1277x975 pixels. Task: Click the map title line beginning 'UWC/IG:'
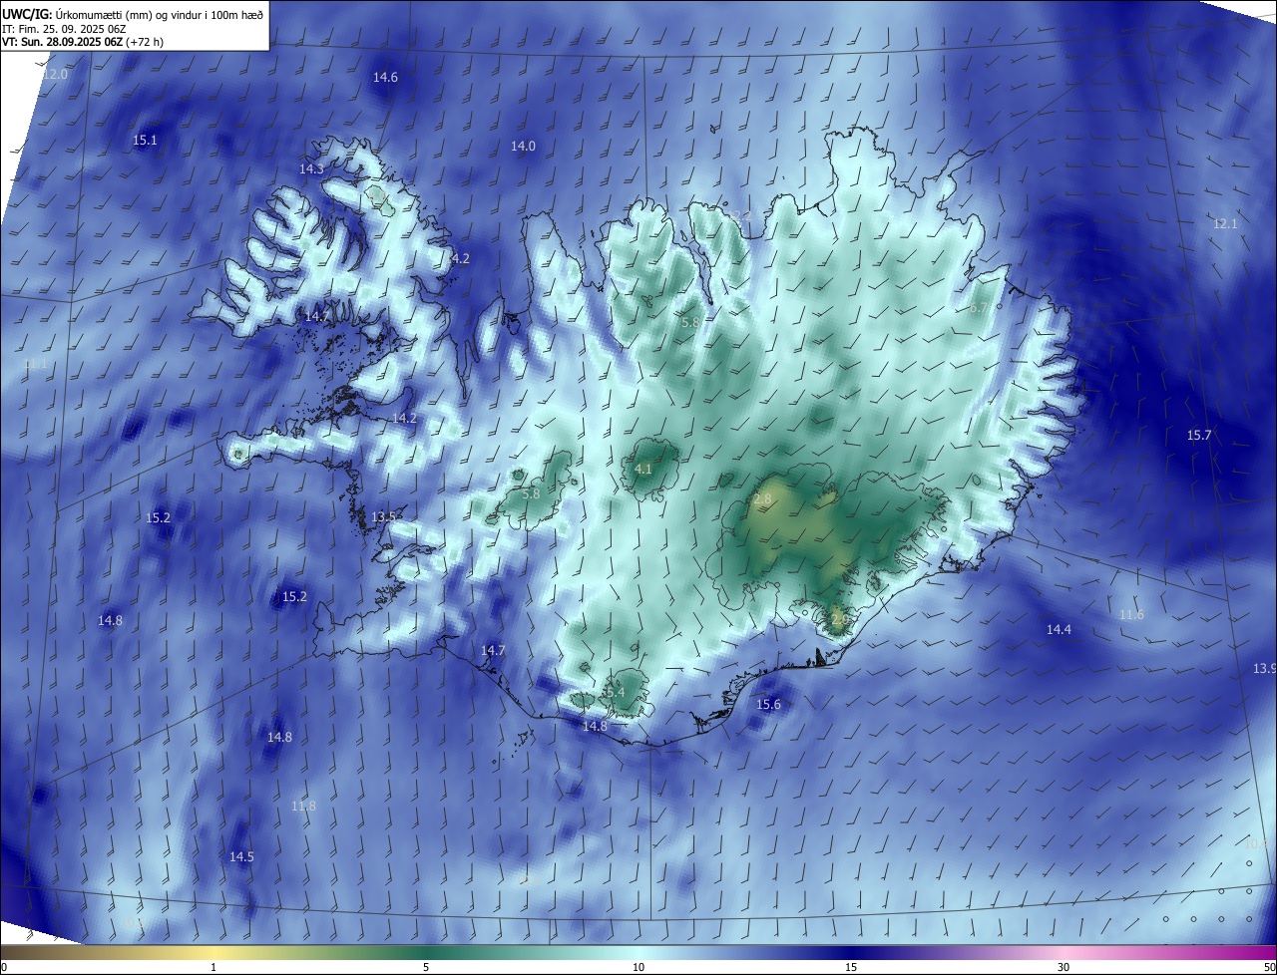133,15
